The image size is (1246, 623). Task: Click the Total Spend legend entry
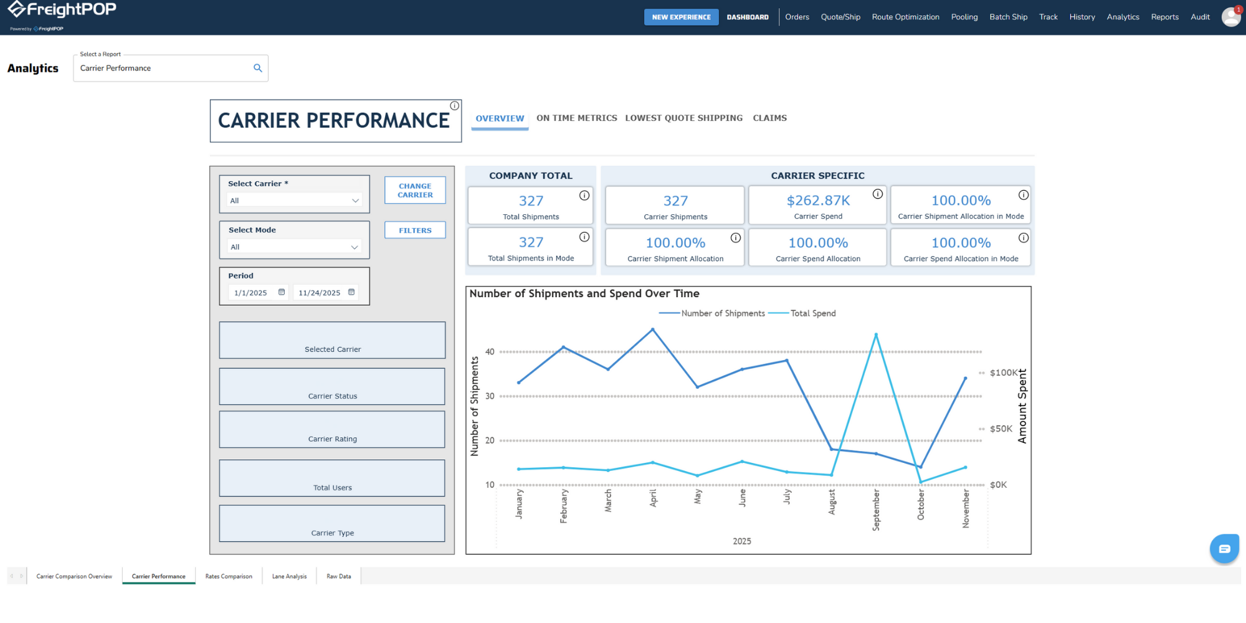802,313
